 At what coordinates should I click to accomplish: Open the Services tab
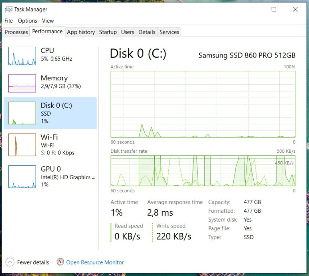pyautogui.click(x=169, y=32)
